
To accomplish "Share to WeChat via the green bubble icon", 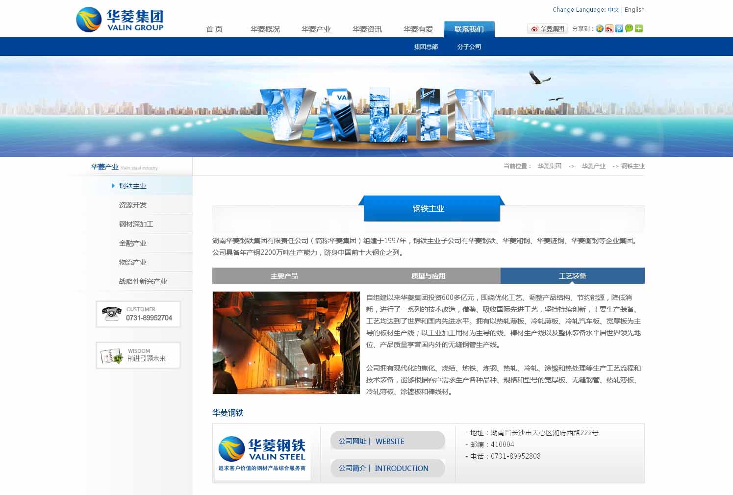I will point(629,28).
